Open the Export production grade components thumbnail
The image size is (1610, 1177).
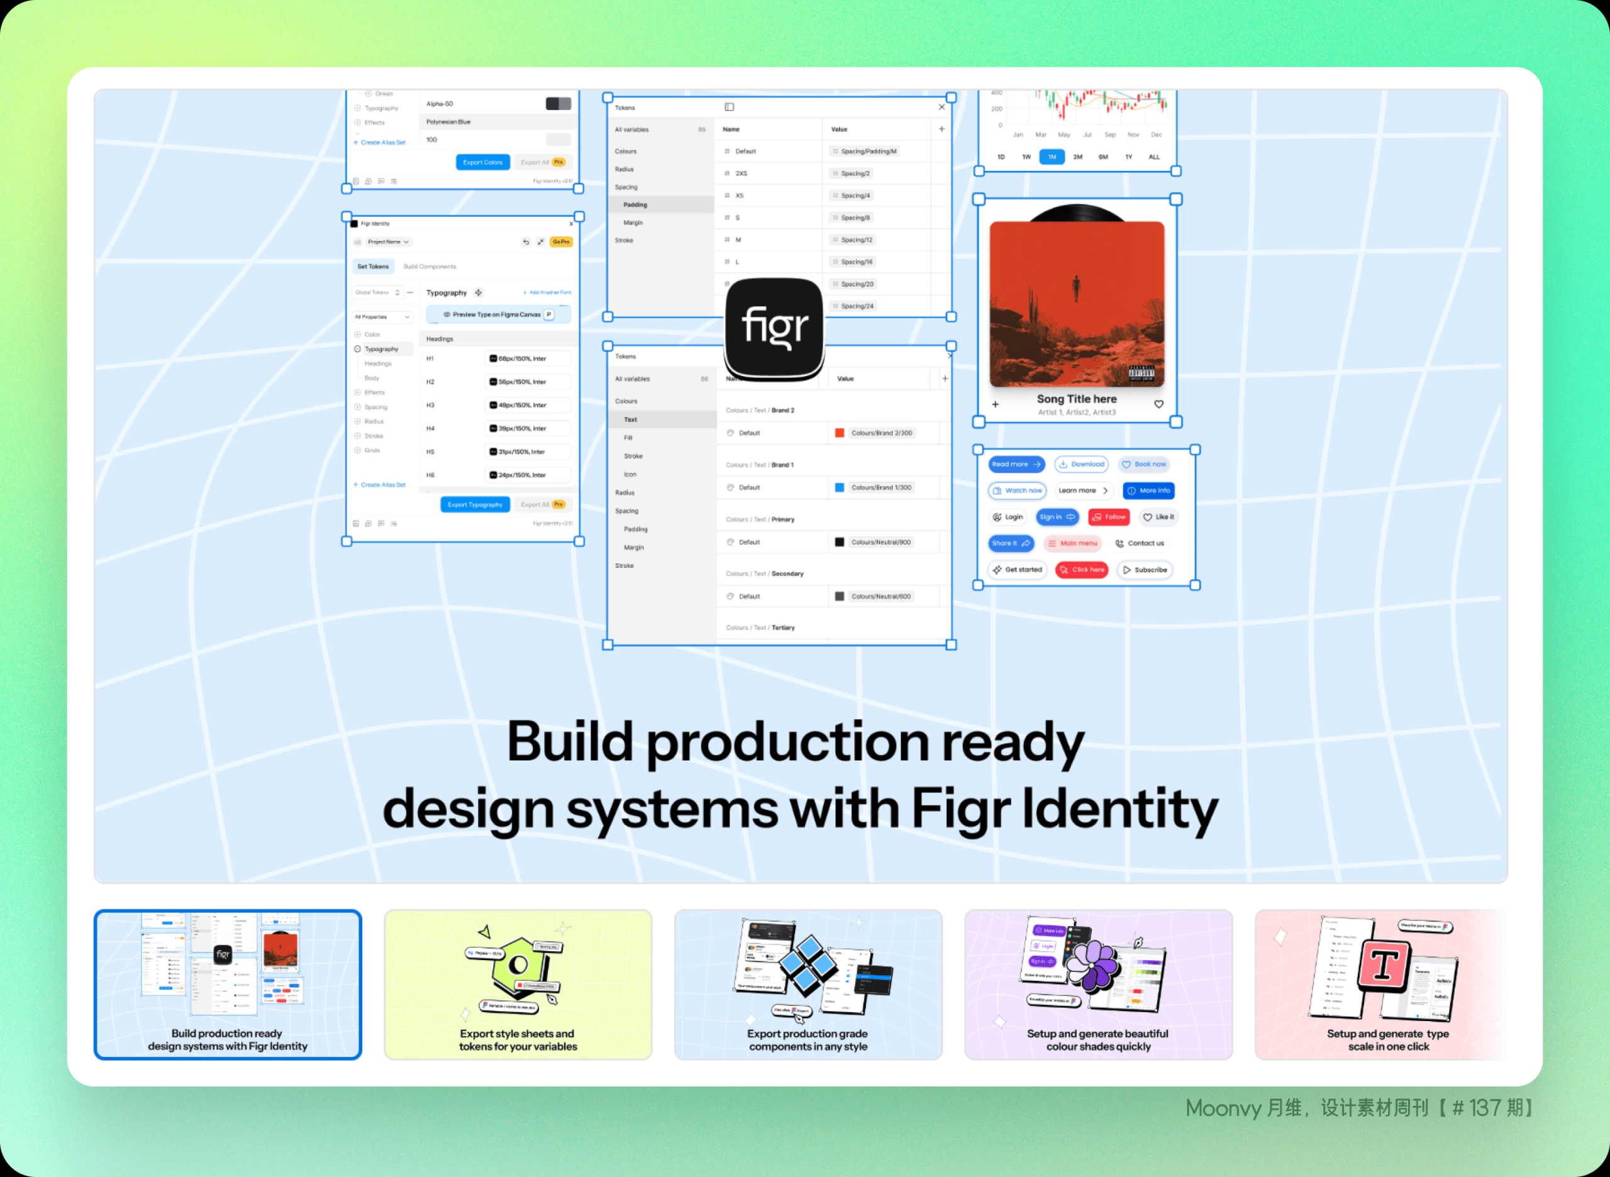click(808, 985)
